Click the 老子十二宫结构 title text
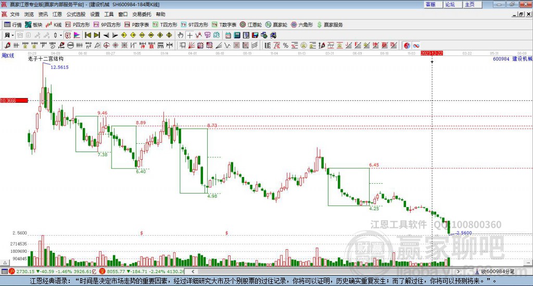533x286 pixels. coord(46,59)
